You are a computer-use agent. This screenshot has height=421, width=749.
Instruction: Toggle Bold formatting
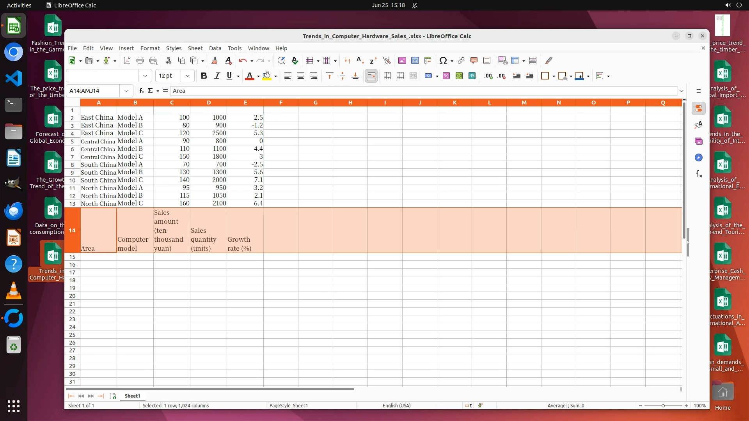point(204,76)
